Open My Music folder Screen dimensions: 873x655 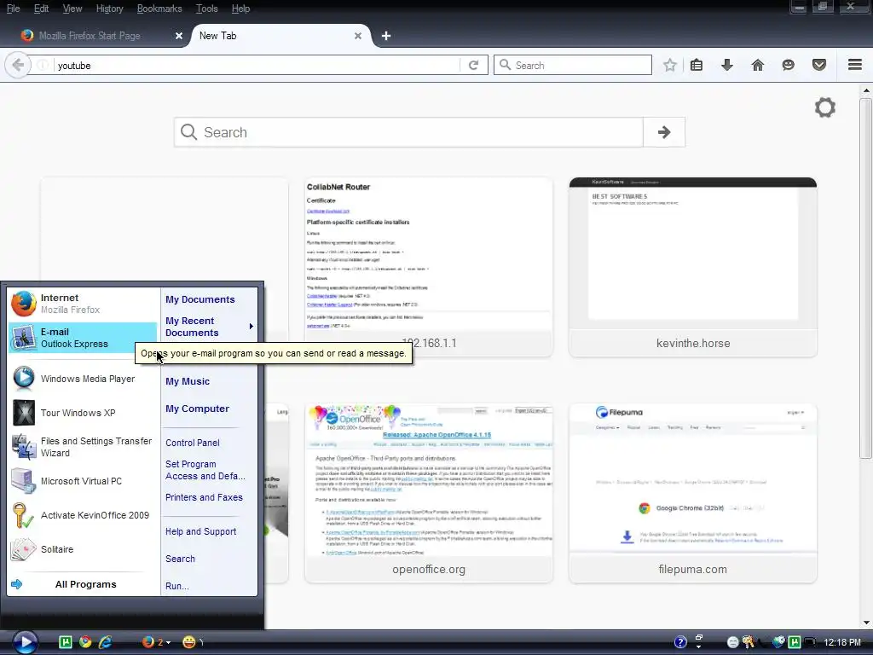[x=188, y=381]
